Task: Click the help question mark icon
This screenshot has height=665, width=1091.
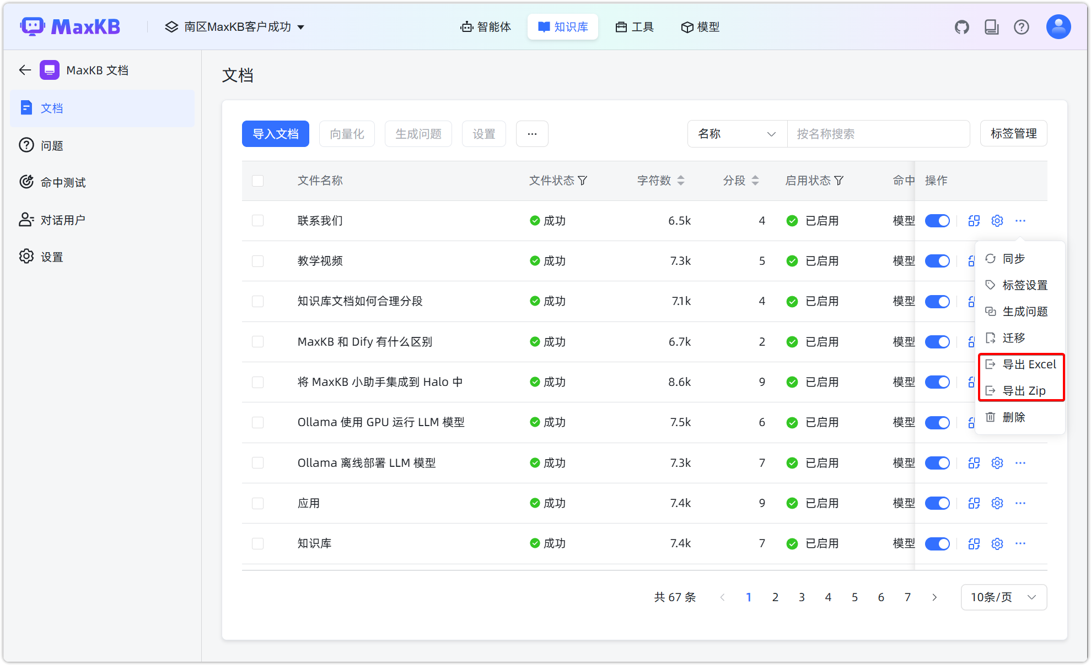Action: [x=1022, y=26]
